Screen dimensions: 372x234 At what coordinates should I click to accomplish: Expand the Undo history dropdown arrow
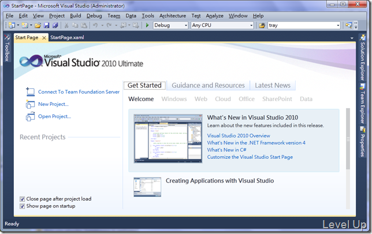102,25
